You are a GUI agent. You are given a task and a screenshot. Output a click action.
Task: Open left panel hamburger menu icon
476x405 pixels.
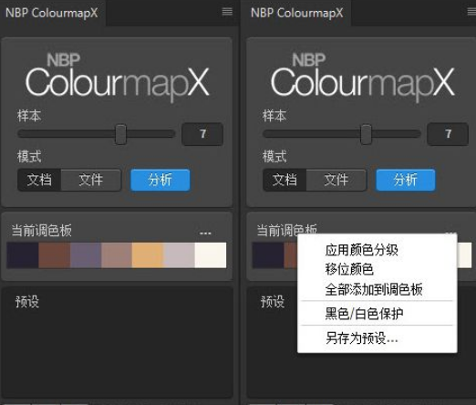pyautogui.click(x=227, y=12)
